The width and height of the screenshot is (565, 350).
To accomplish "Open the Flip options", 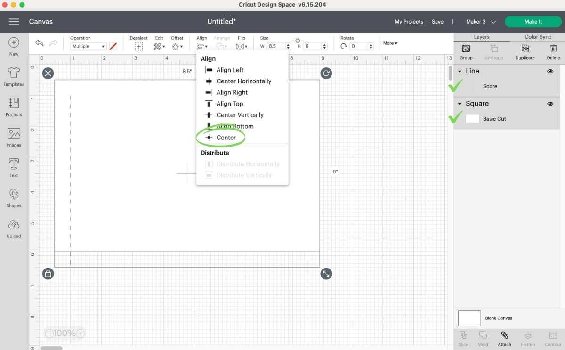I will click(242, 46).
